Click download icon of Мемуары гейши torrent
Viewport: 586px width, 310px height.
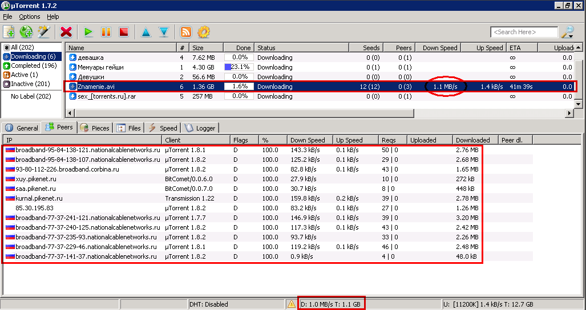pos(72,67)
